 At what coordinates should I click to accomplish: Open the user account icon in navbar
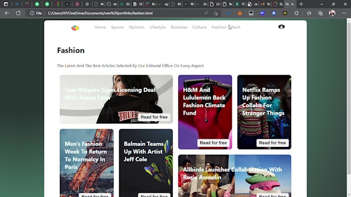pos(281,27)
